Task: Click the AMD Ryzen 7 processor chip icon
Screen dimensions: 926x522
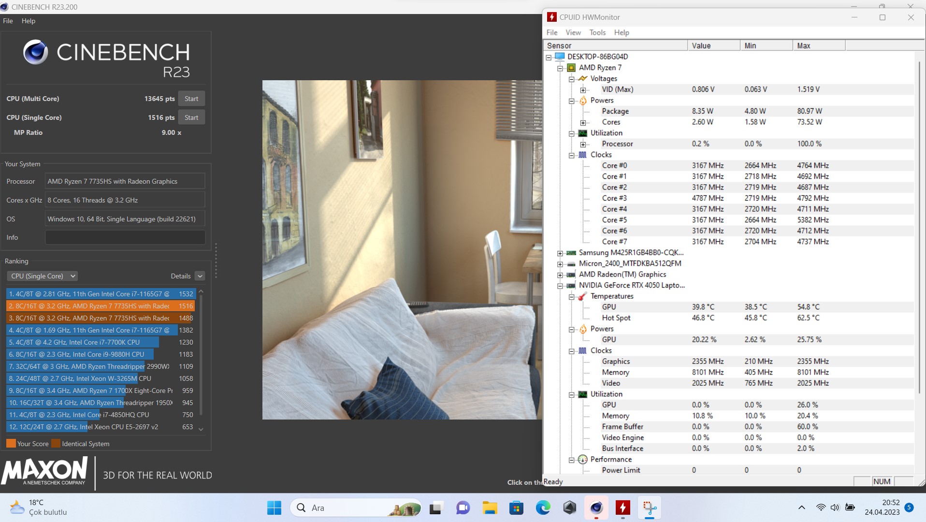Action: coord(571,68)
